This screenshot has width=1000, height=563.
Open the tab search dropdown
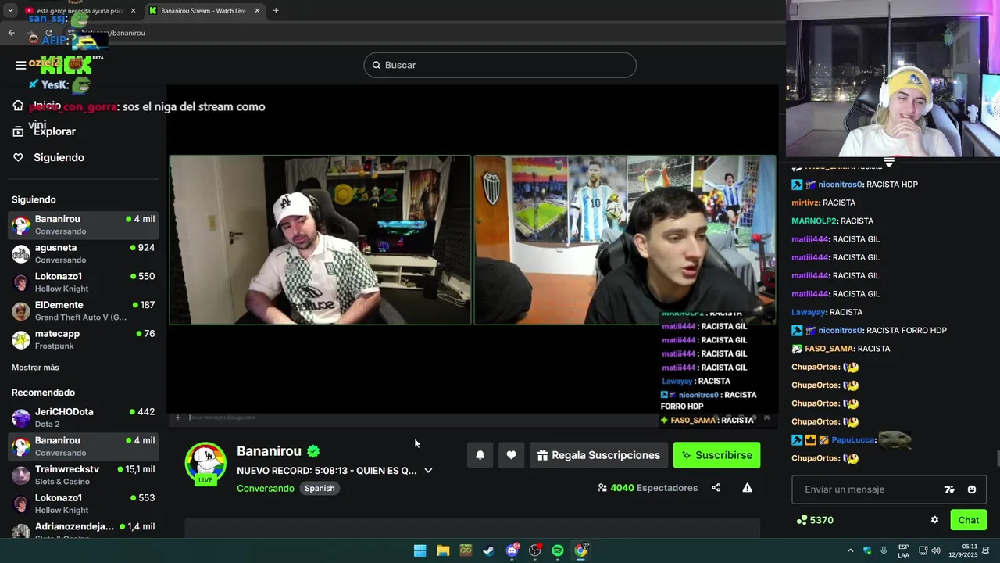(9, 11)
